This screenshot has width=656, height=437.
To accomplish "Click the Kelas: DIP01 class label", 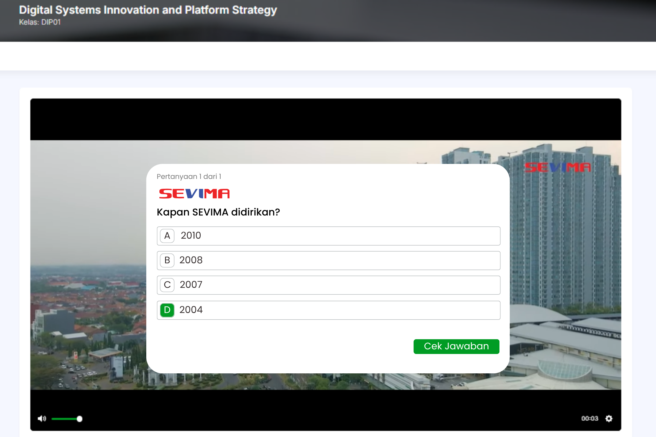I will (40, 22).
